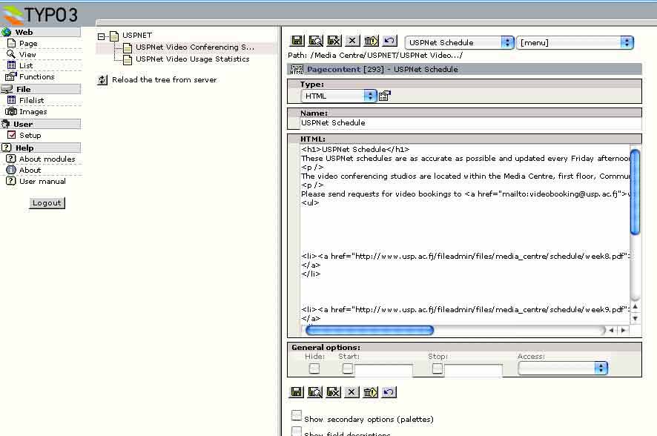Toggle the Hide checkbox
Viewport: 657px width, 436px height.
pyautogui.click(x=314, y=369)
